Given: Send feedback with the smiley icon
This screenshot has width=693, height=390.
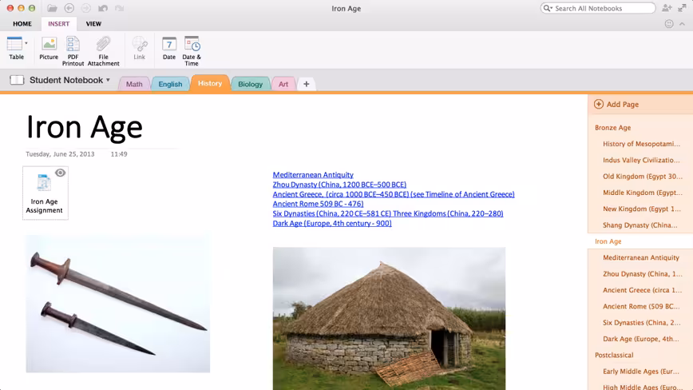Looking at the screenshot, I should pos(669,24).
